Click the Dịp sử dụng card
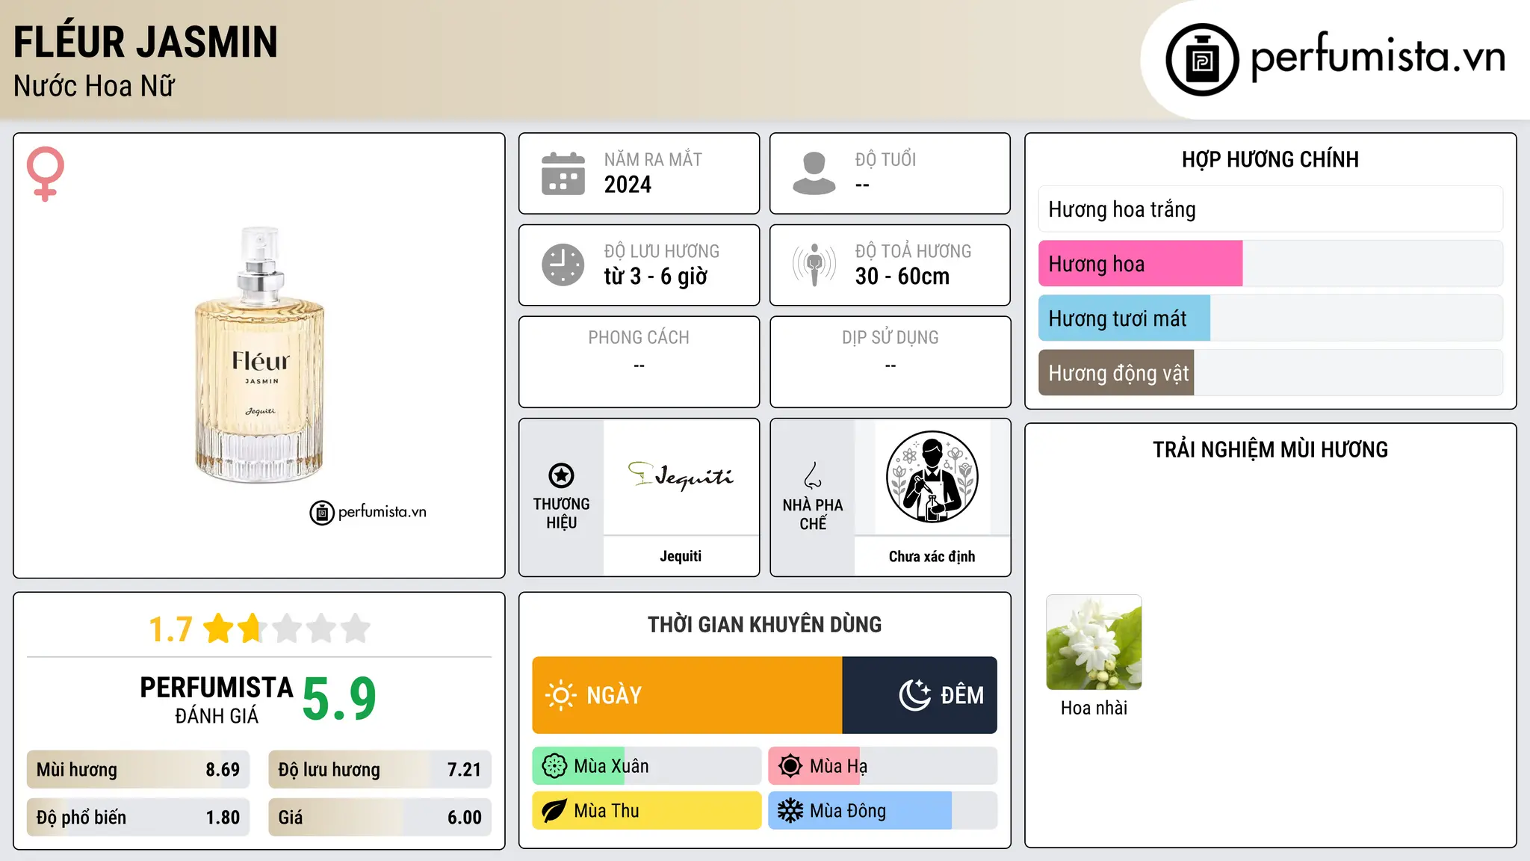The width and height of the screenshot is (1530, 861). tap(890, 362)
